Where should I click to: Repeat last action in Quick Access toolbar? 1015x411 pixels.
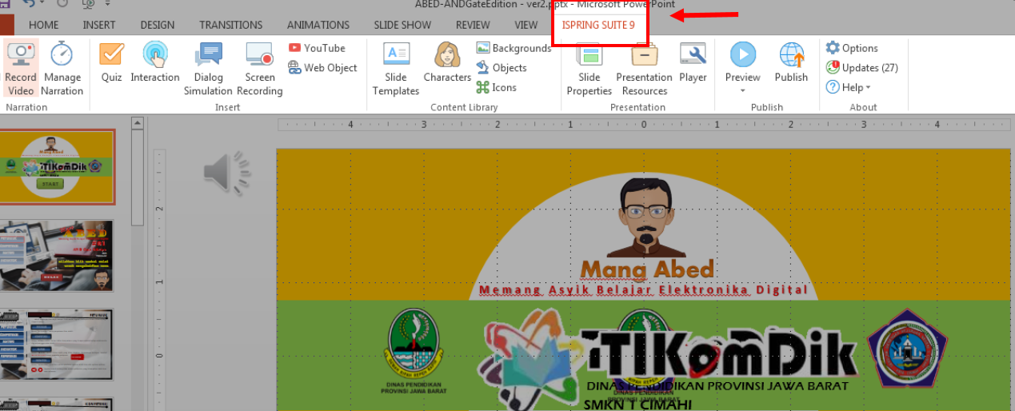tap(62, 4)
